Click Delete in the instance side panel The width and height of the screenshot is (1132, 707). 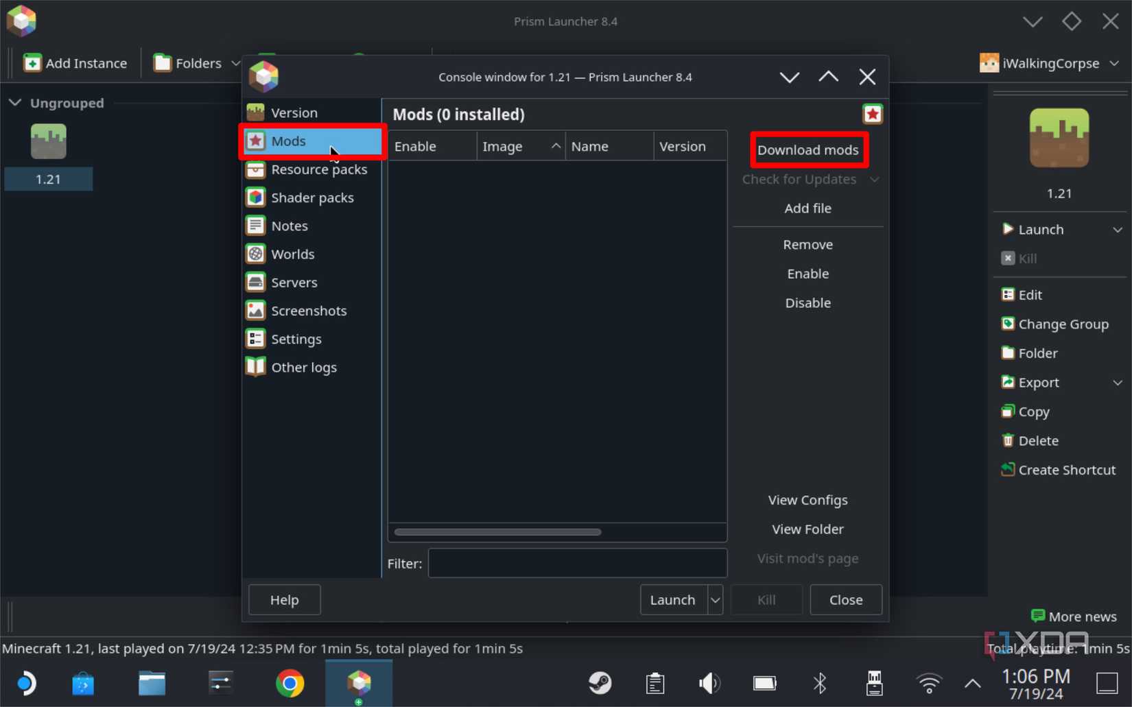1030,441
